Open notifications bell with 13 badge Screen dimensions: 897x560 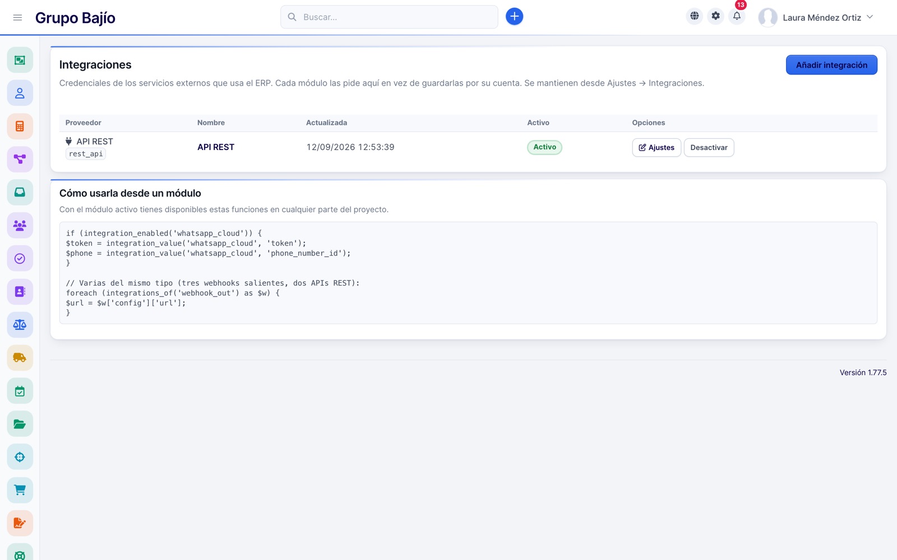pos(737,16)
